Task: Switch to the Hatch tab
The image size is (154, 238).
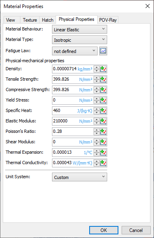Action: pos(48,20)
